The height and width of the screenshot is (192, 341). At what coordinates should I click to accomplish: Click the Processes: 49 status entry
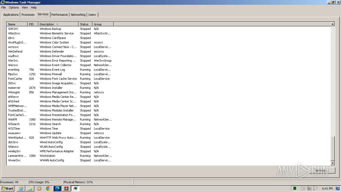(14, 182)
